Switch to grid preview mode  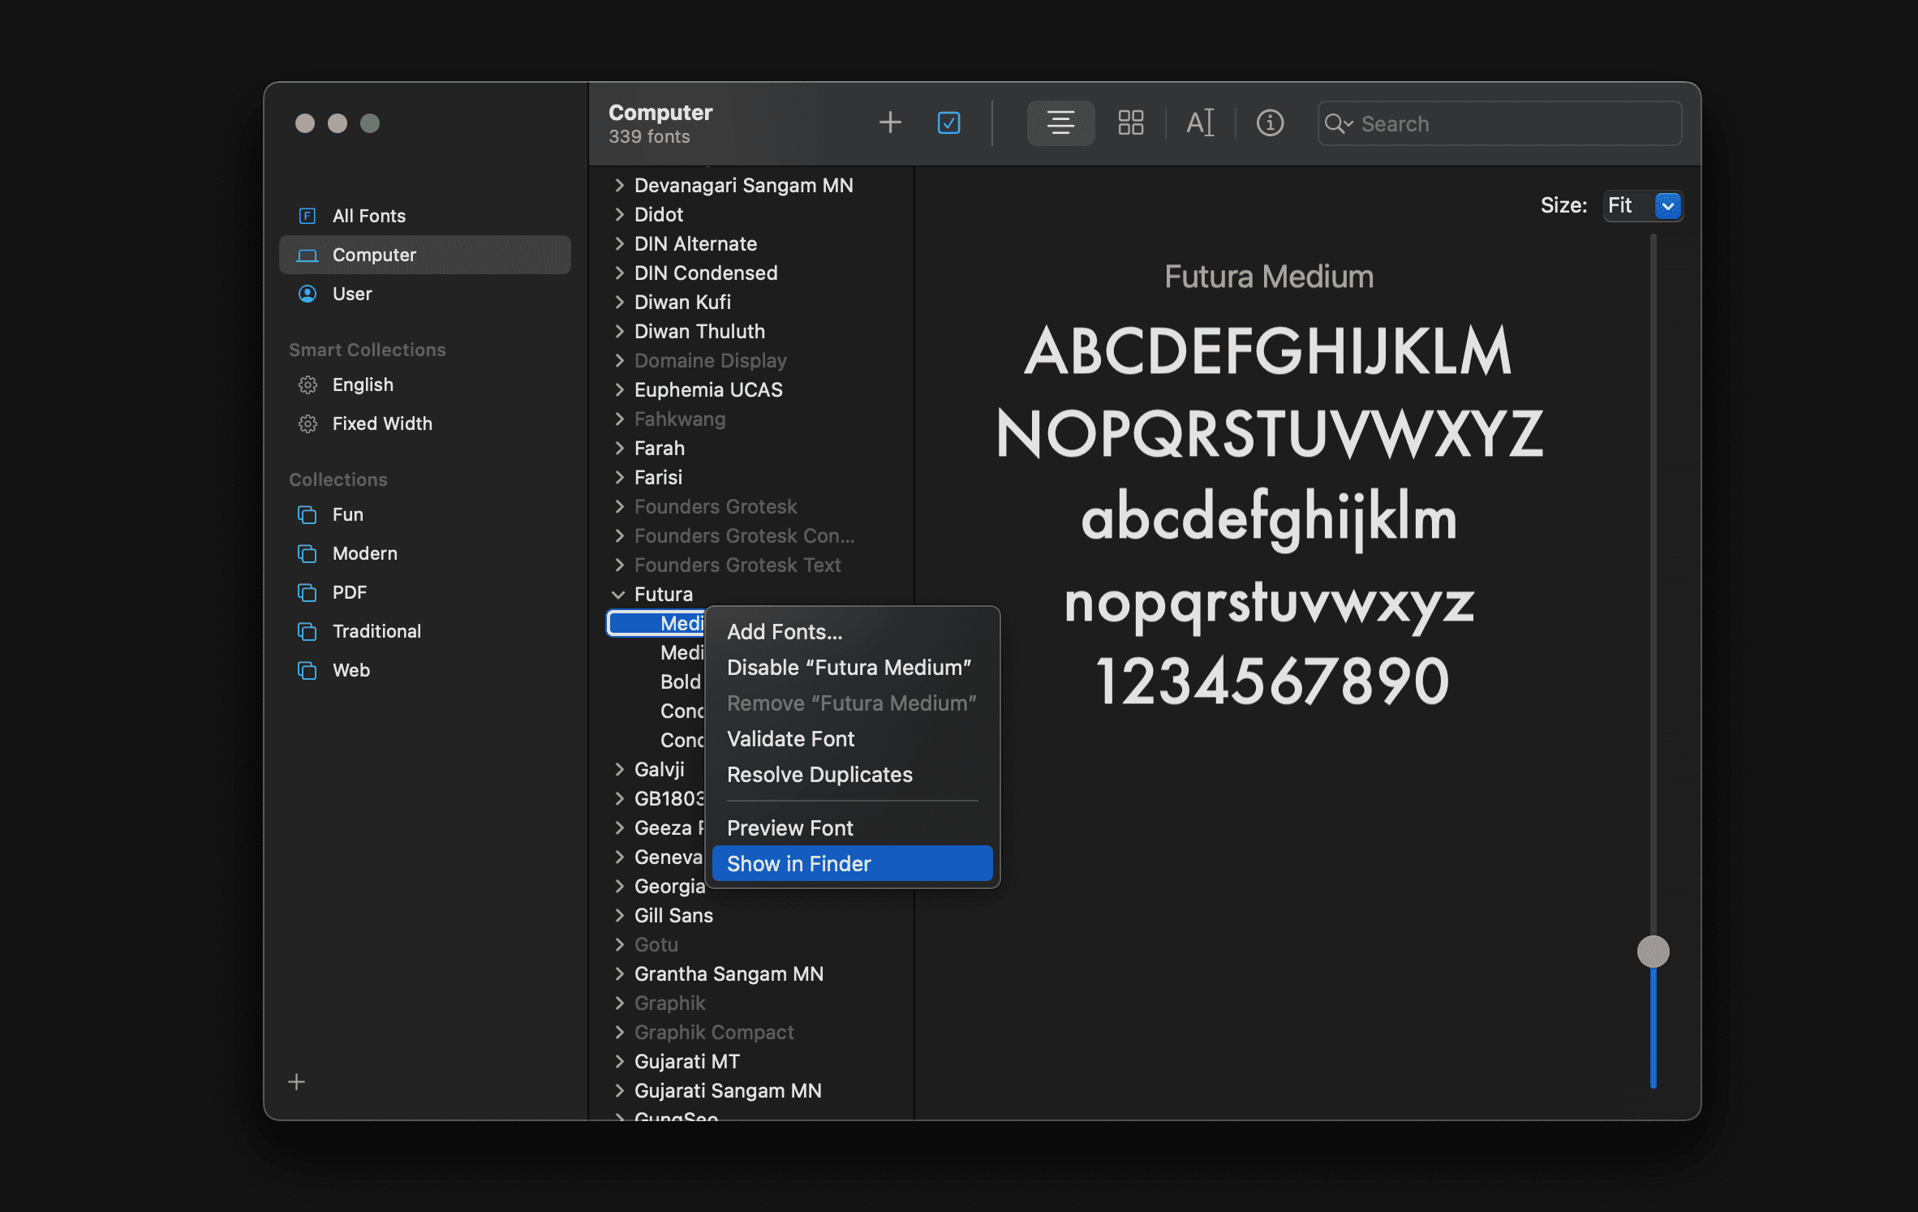(1130, 123)
